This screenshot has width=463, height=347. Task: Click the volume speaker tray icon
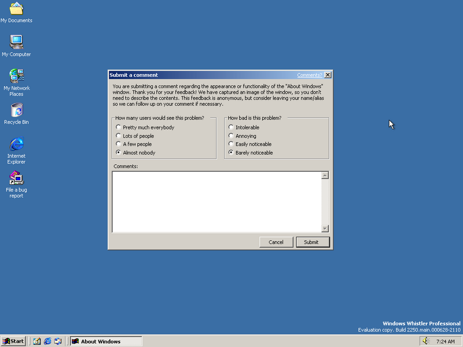(x=426, y=341)
